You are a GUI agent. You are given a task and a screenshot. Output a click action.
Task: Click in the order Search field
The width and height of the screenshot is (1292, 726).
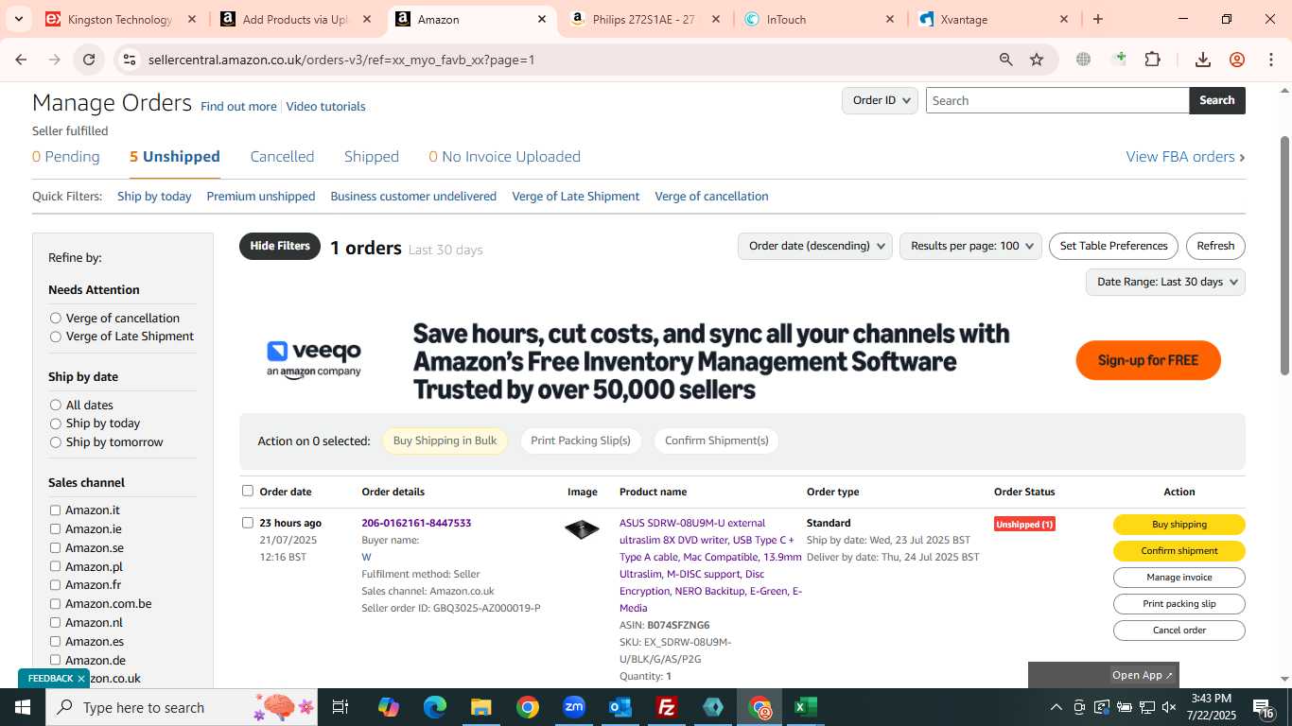[x=1057, y=100]
